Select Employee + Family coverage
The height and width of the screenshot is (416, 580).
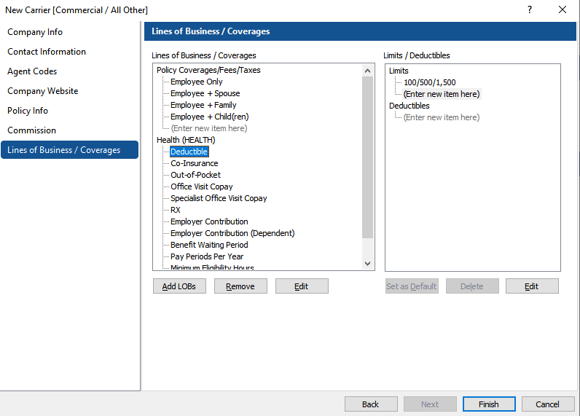point(203,105)
